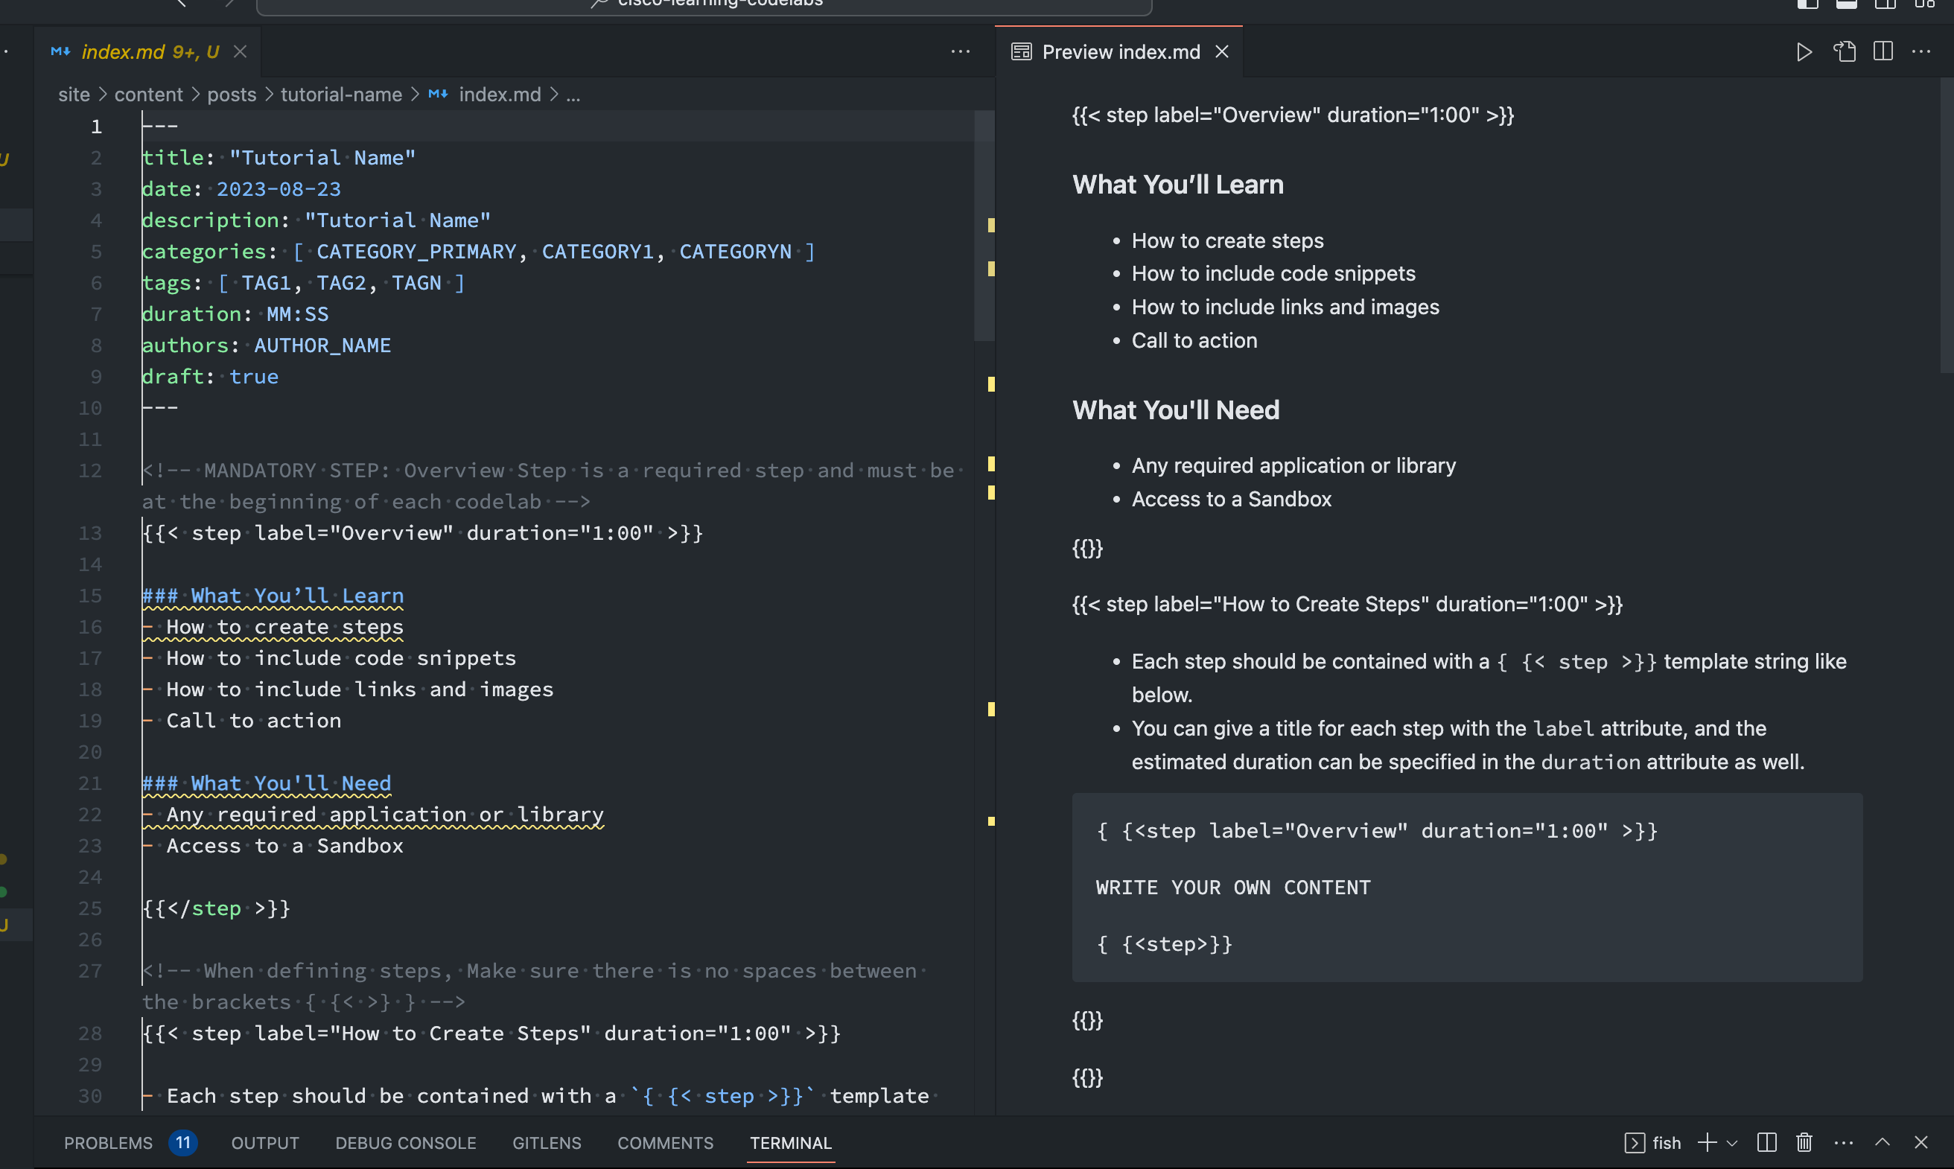The image size is (1954, 1169).
Task: Toggle the panel layout icon in title bar
Action: [x=1846, y=4]
